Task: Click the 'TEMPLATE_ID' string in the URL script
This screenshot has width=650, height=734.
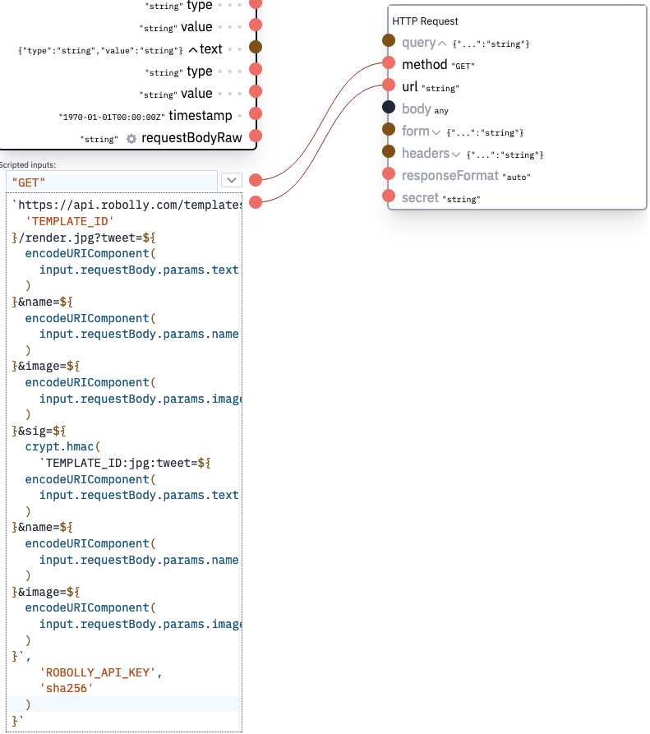Action: click(x=70, y=221)
